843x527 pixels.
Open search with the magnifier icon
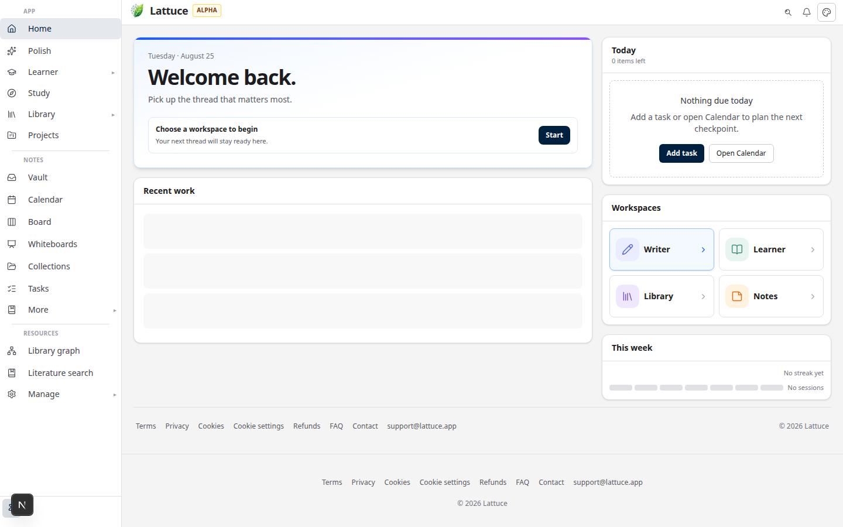click(788, 12)
